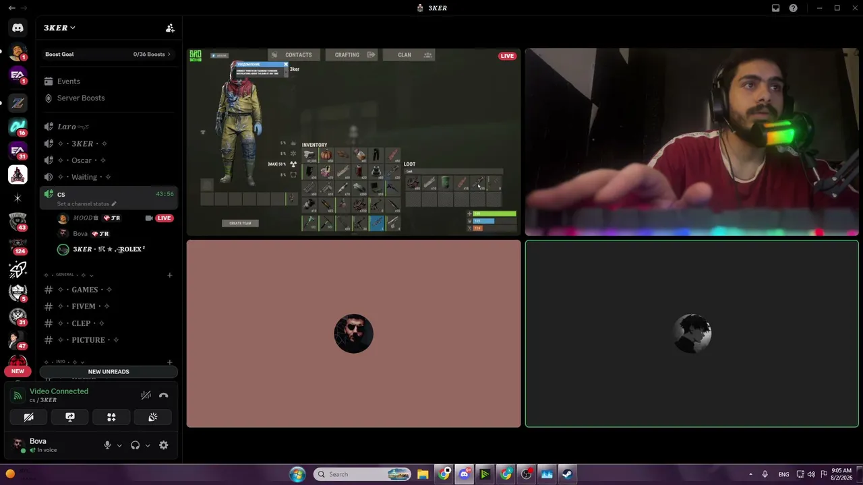Jump to NEW server notifications
This screenshot has height=485, width=863.
point(18,371)
